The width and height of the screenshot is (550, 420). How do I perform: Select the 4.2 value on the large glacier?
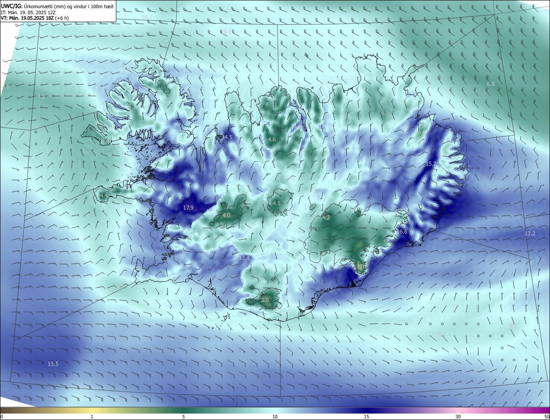coord(326,218)
